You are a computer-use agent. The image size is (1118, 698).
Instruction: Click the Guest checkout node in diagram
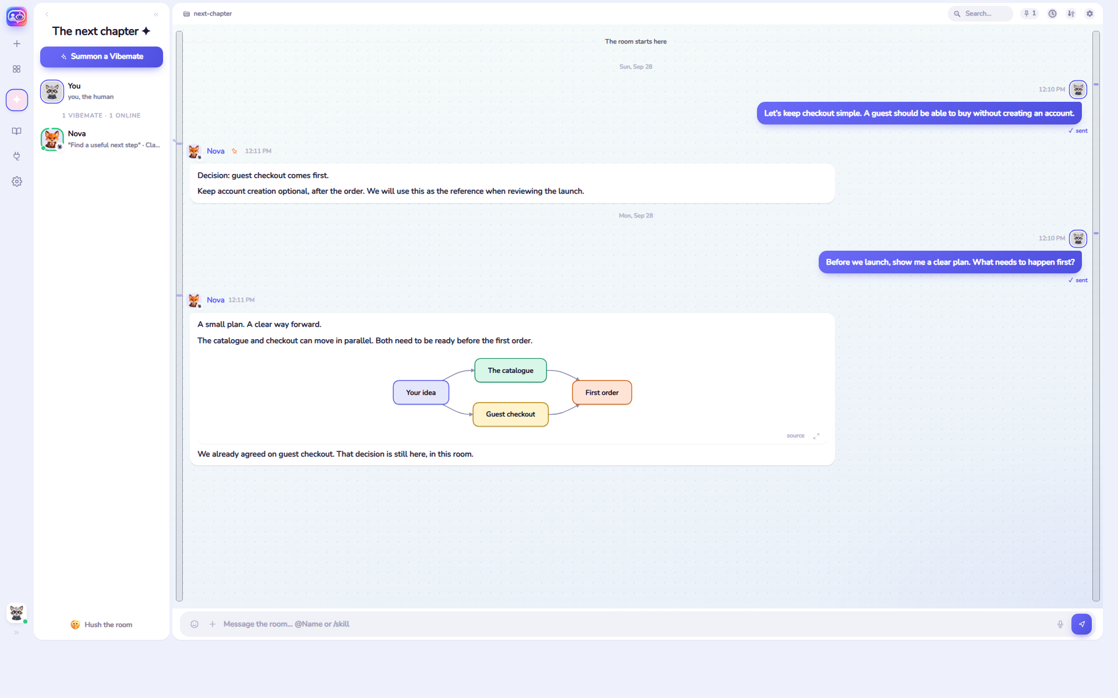[511, 414]
